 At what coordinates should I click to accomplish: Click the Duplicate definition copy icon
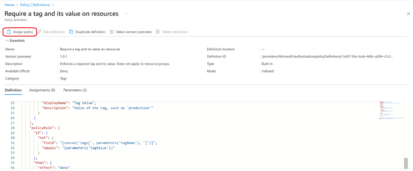[x=71, y=32]
